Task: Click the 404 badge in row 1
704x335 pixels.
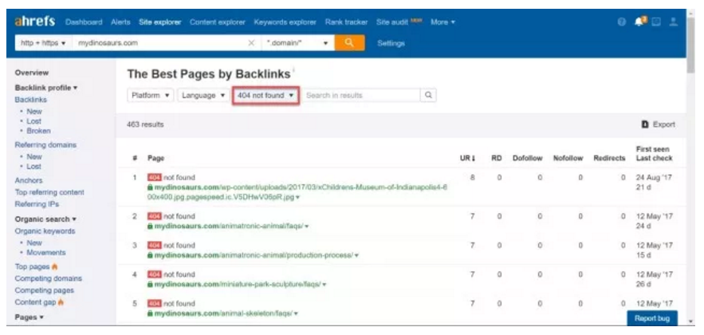Action: [x=154, y=177]
